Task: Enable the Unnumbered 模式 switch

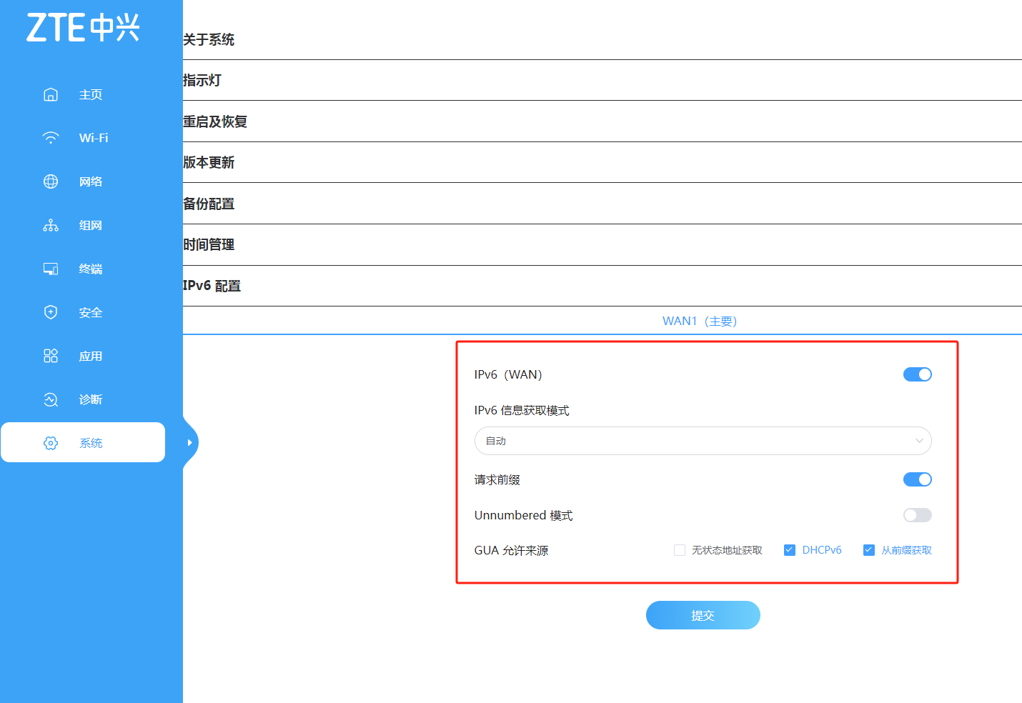Action: click(x=917, y=515)
